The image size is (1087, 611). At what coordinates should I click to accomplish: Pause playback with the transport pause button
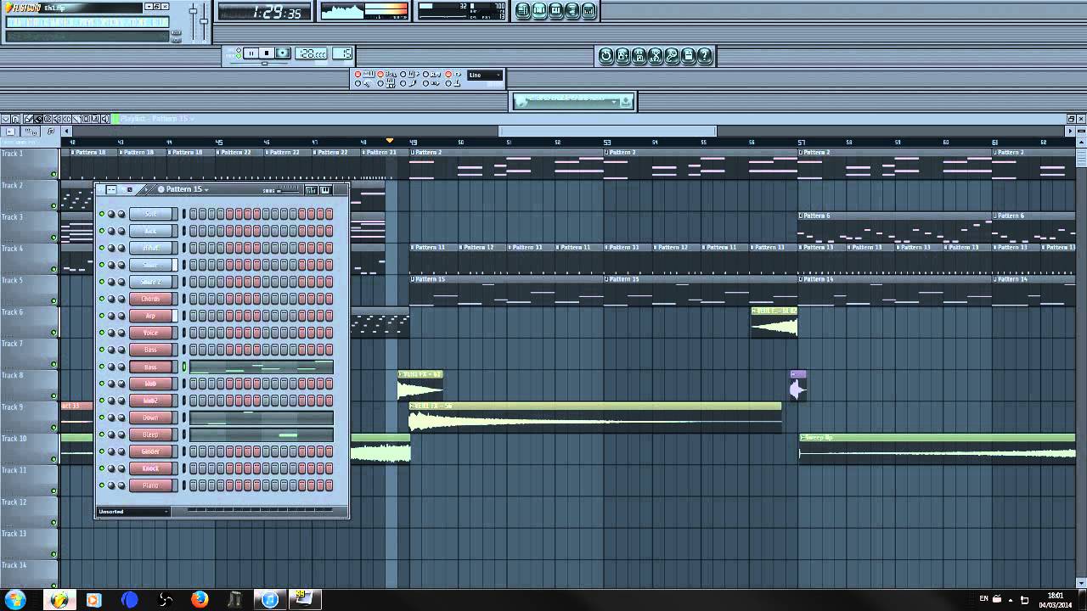[251, 53]
